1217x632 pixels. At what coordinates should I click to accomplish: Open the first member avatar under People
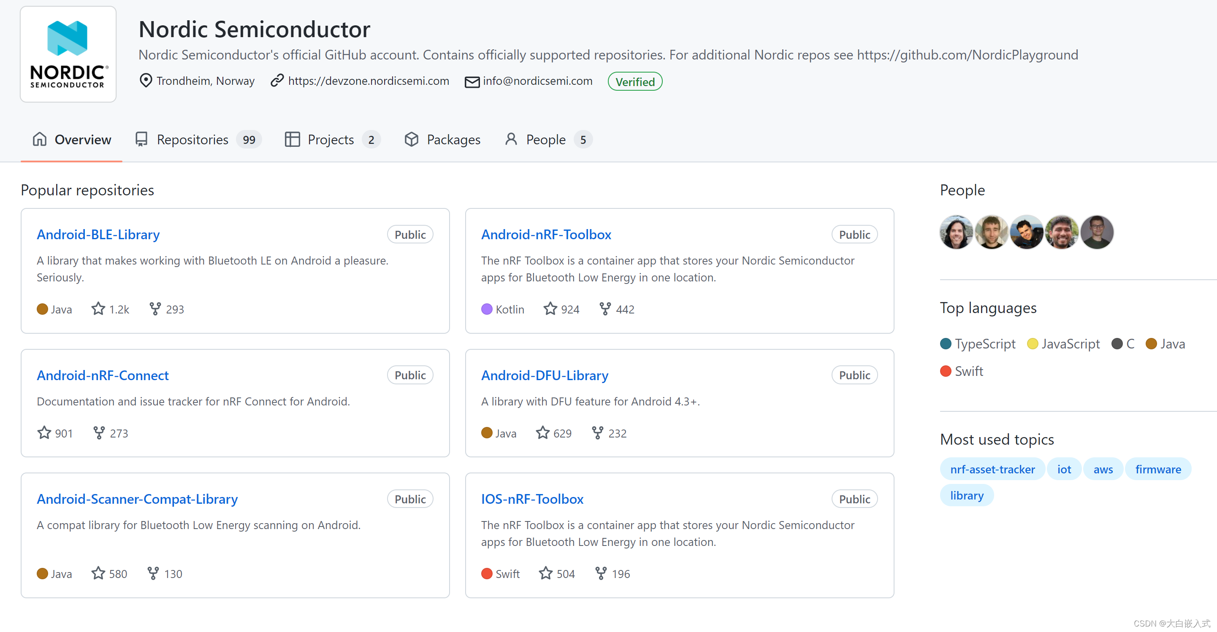pos(956,232)
